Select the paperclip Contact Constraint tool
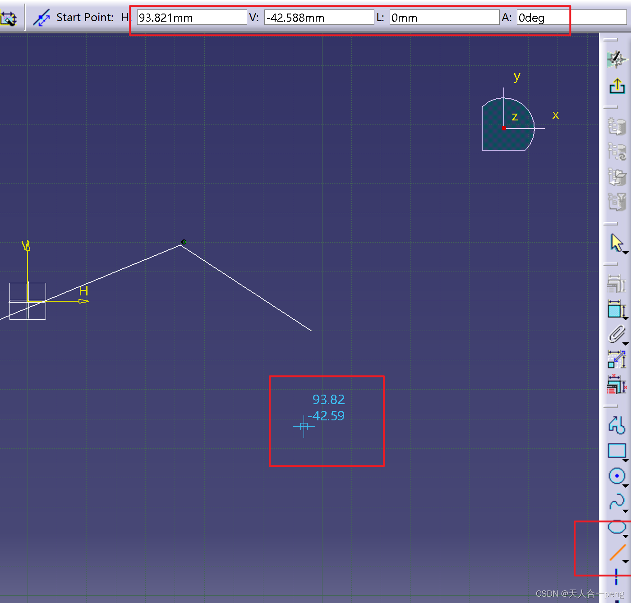 click(x=616, y=334)
